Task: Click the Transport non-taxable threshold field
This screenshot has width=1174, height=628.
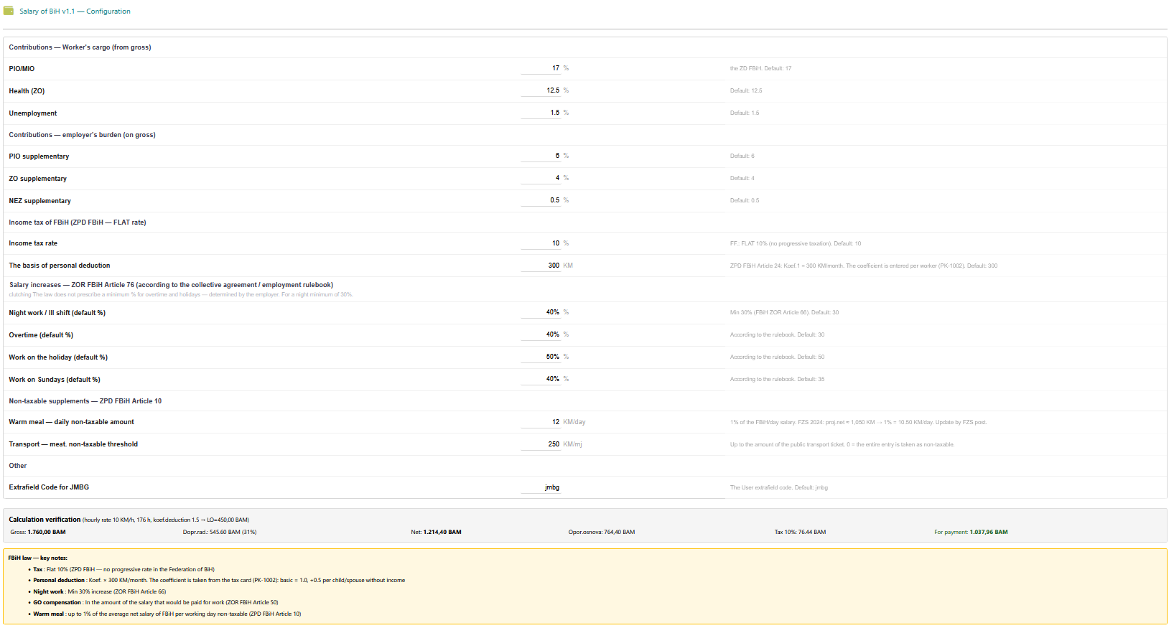Action: point(541,444)
